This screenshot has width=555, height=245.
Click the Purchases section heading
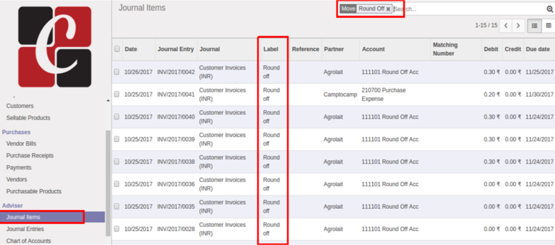pyautogui.click(x=16, y=132)
